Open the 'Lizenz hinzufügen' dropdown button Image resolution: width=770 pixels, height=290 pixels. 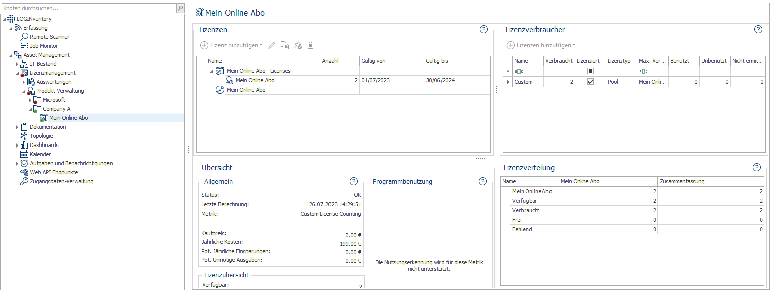(x=232, y=45)
